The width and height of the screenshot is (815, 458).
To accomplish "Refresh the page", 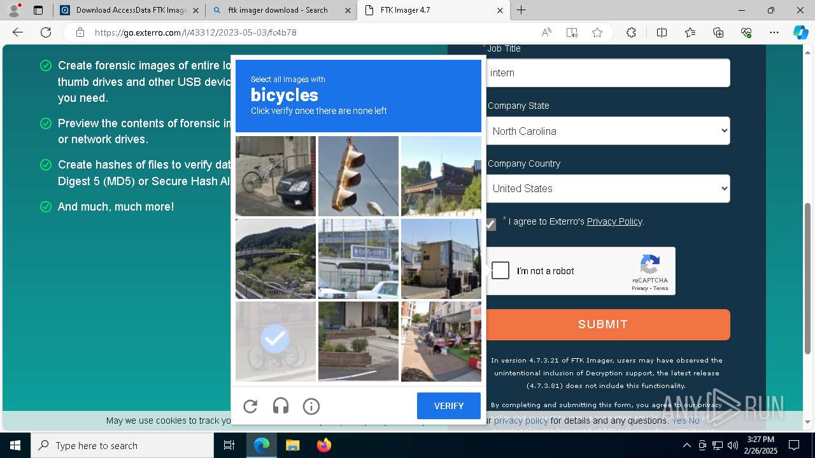I will pos(46,32).
